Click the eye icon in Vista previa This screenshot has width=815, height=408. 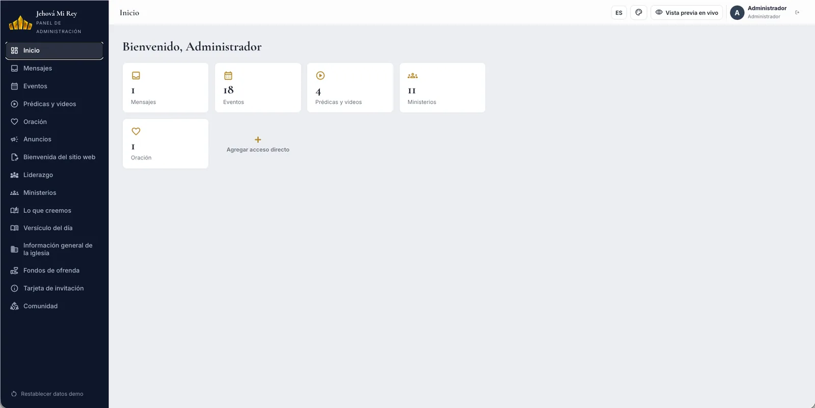click(659, 12)
